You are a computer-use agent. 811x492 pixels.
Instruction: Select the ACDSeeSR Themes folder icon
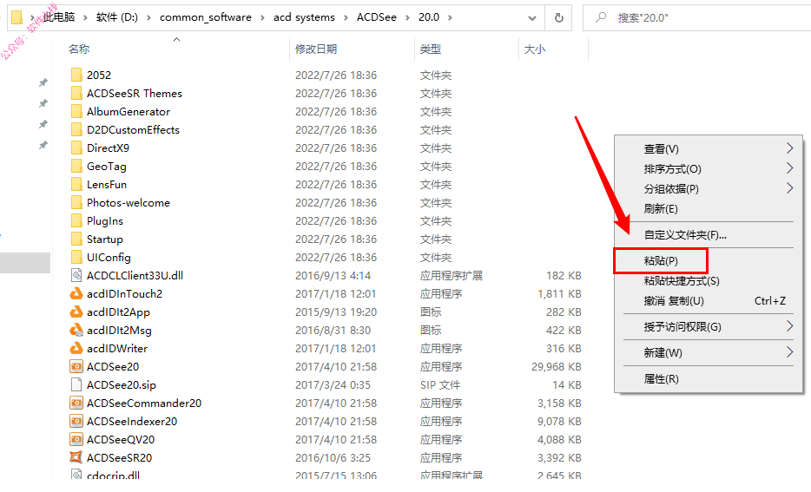point(76,93)
